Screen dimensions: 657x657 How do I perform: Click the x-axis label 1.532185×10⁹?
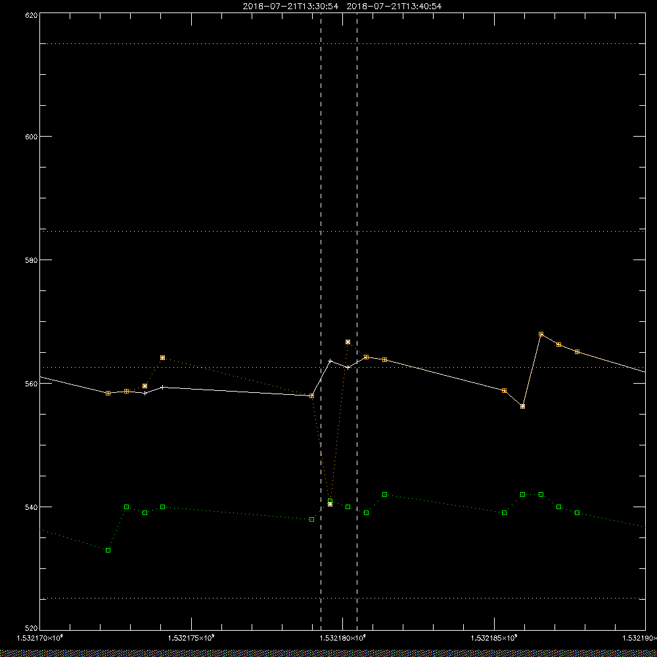click(x=495, y=638)
